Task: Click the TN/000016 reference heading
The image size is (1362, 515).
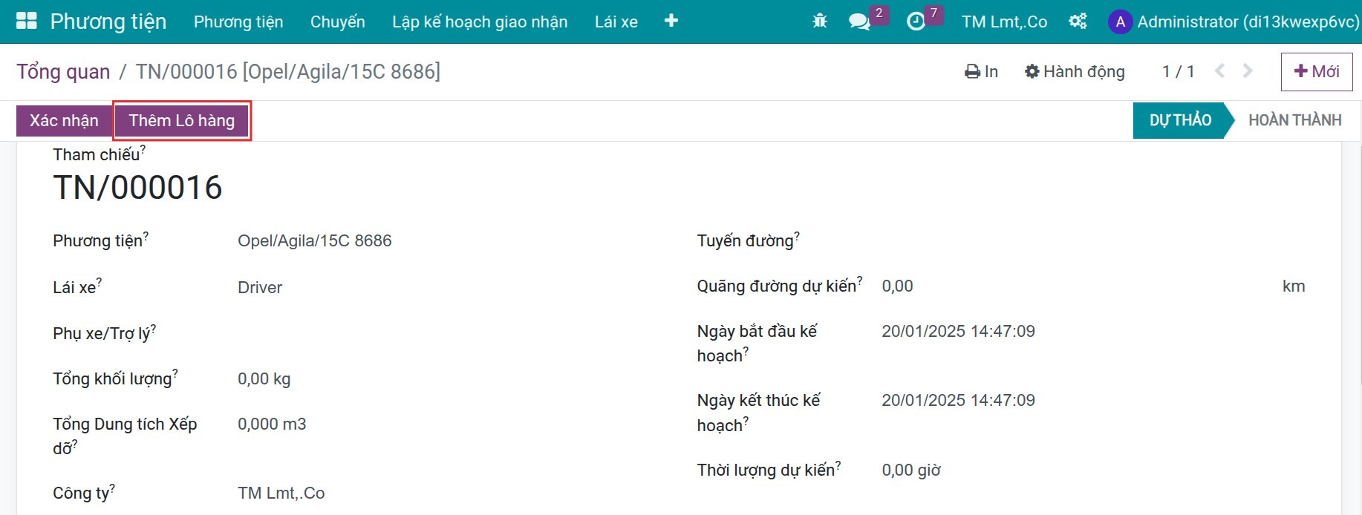Action: [x=137, y=188]
